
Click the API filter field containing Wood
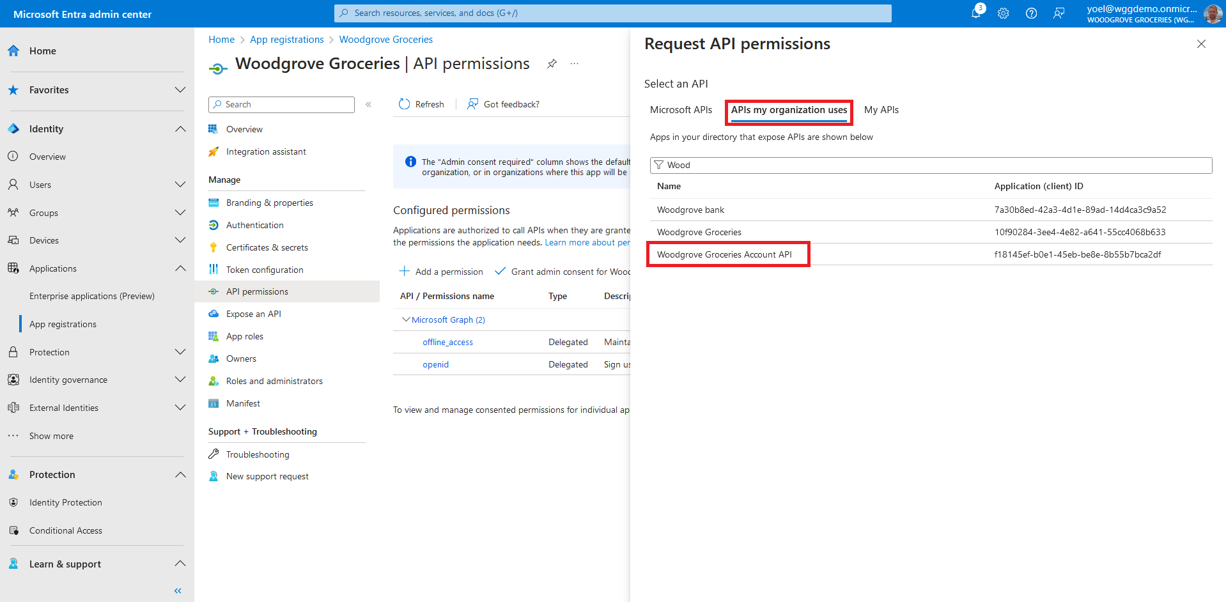click(930, 165)
